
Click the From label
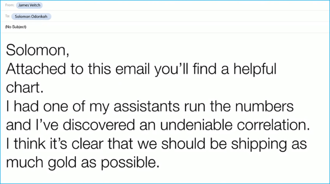pyautogui.click(x=9, y=5)
